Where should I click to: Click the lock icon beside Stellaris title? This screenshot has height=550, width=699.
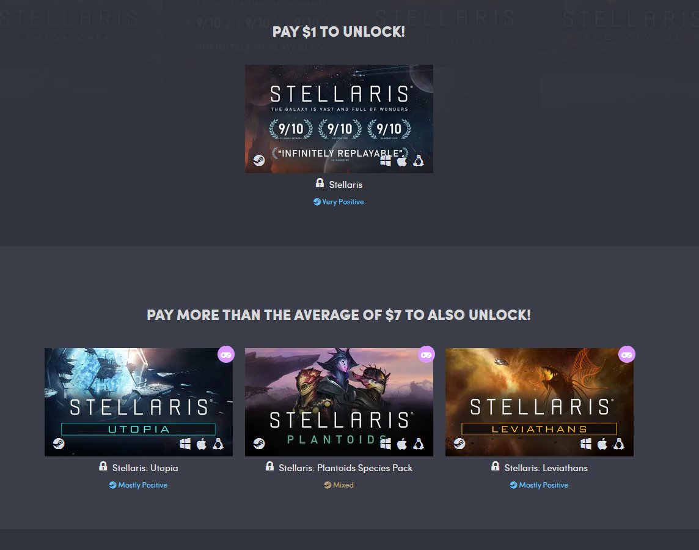coord(320,183)
